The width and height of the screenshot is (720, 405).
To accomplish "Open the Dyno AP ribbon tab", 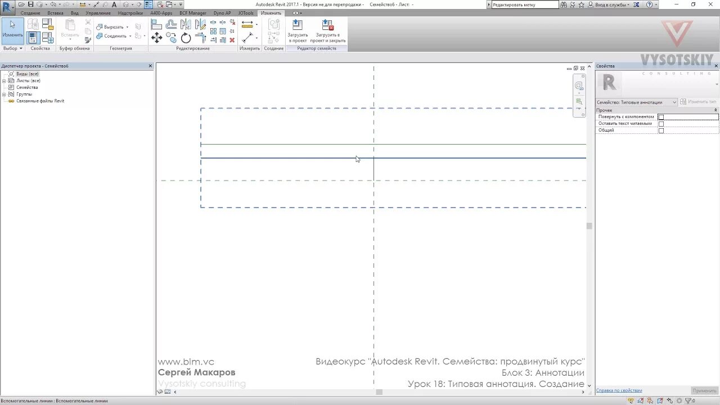I will pos(222,13).
